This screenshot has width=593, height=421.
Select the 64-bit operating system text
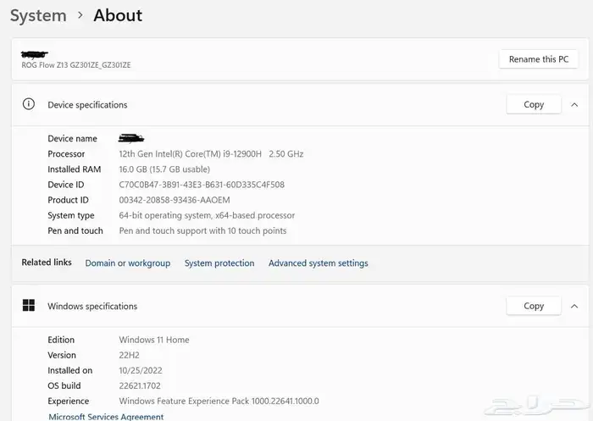207,216
